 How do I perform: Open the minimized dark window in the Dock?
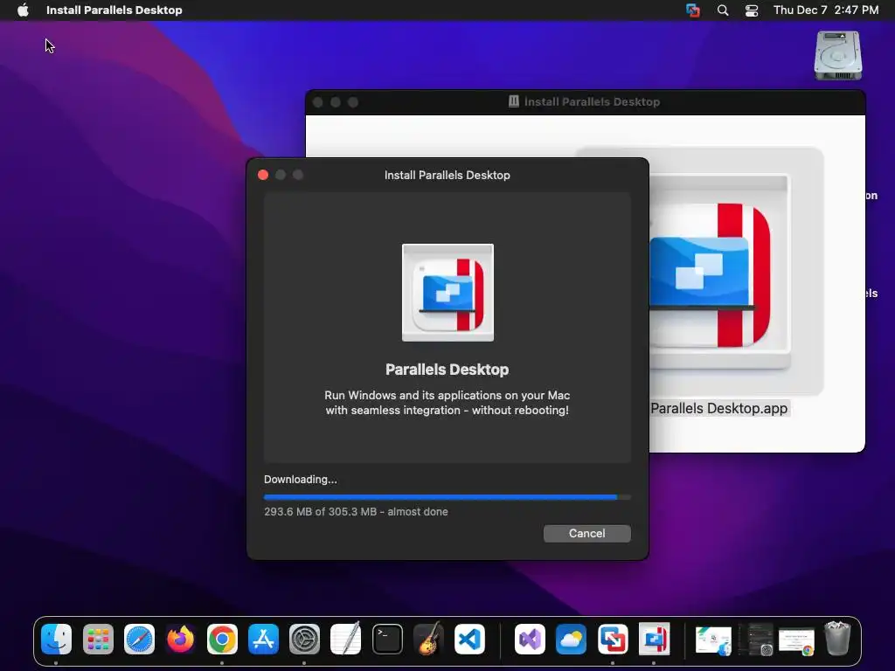pyautogui.click(x=755, y=639)
